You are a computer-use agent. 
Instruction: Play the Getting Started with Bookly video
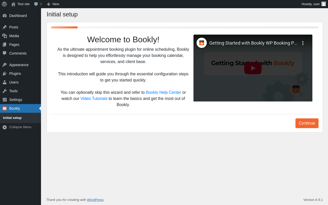click(x=253, y=68)
